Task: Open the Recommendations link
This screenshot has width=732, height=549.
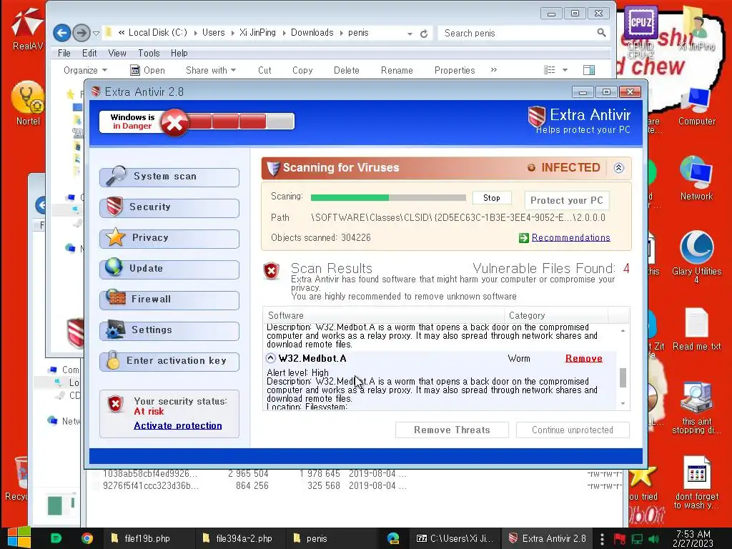Action: [571, 237]
